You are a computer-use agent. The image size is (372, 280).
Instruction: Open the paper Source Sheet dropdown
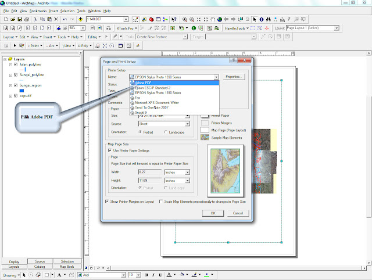(x=187, y=124)
